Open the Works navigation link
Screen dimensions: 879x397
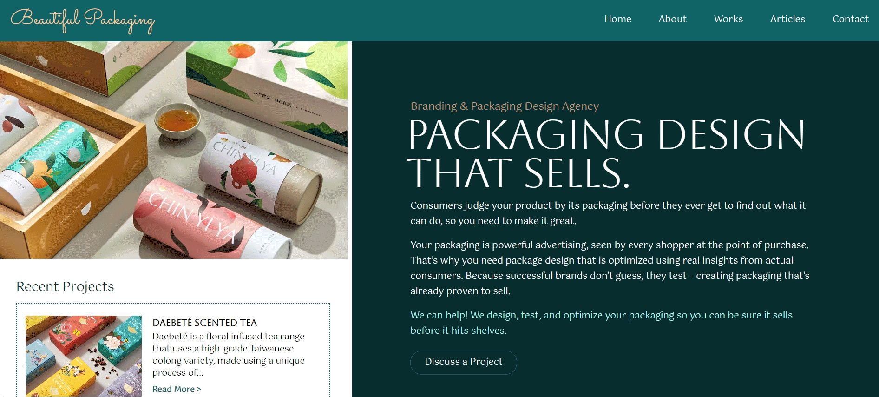click(728, 19)
